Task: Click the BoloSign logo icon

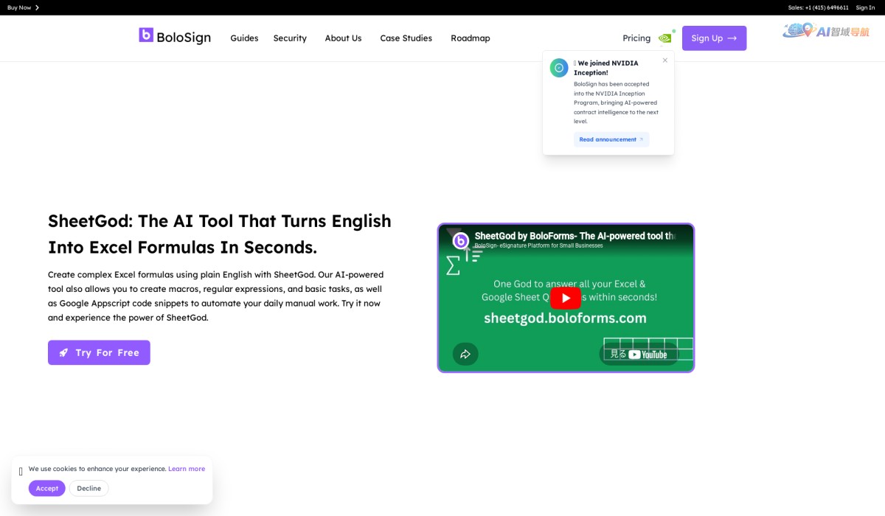Action: [x=146, y=35]
